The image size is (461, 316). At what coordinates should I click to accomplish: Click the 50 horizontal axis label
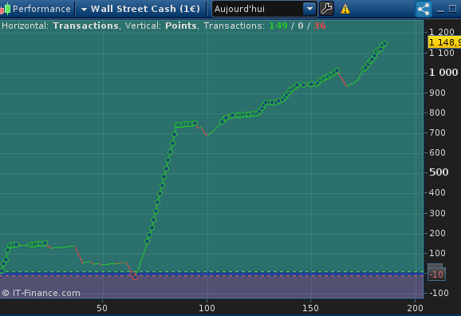(102, 308)
